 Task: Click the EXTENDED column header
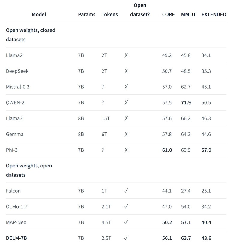pyautogui.click(x=214, y=14)
